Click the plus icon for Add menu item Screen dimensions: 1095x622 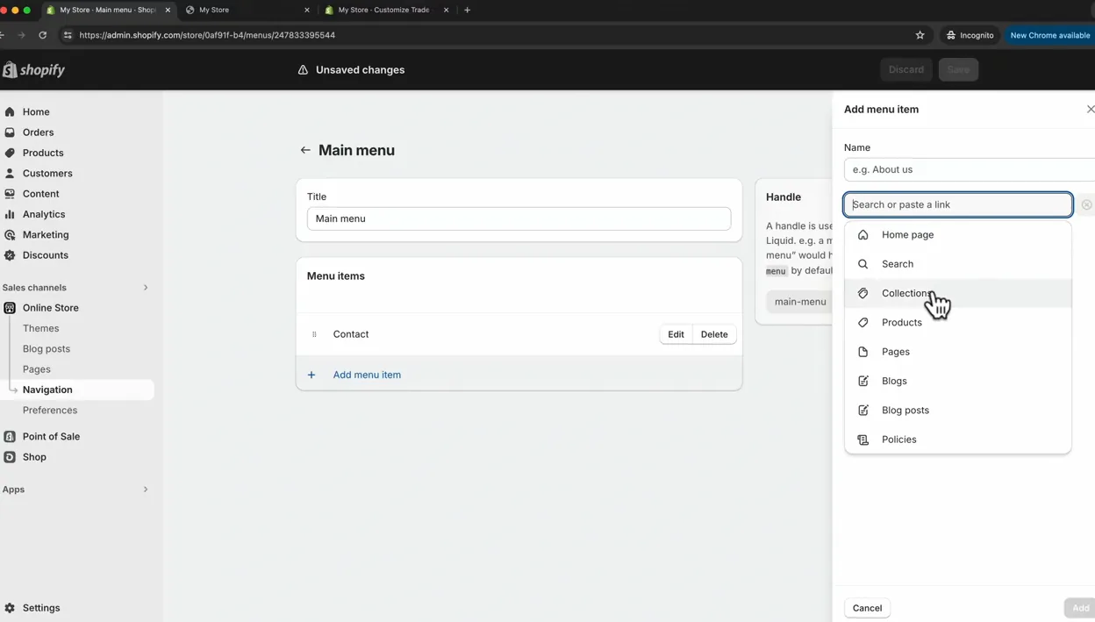pos(311,375)
